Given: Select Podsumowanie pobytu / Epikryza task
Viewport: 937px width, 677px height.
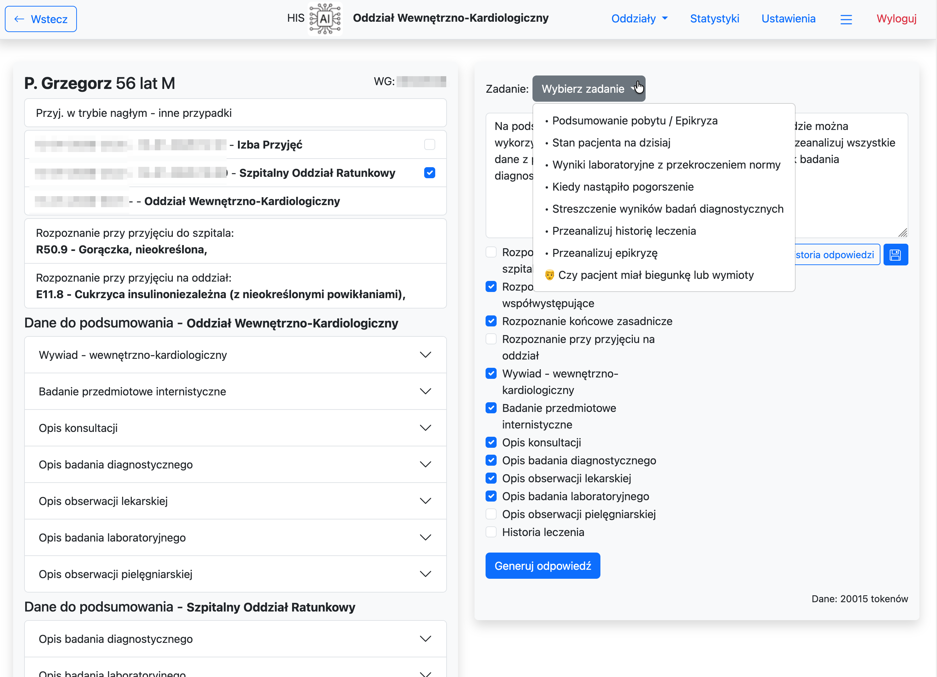Looking at the screenshot, I should 634,121.
